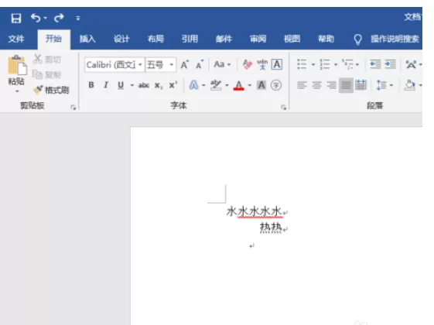Click the 剪切 cut button
The image size is (434, 325).
point(47,60)
